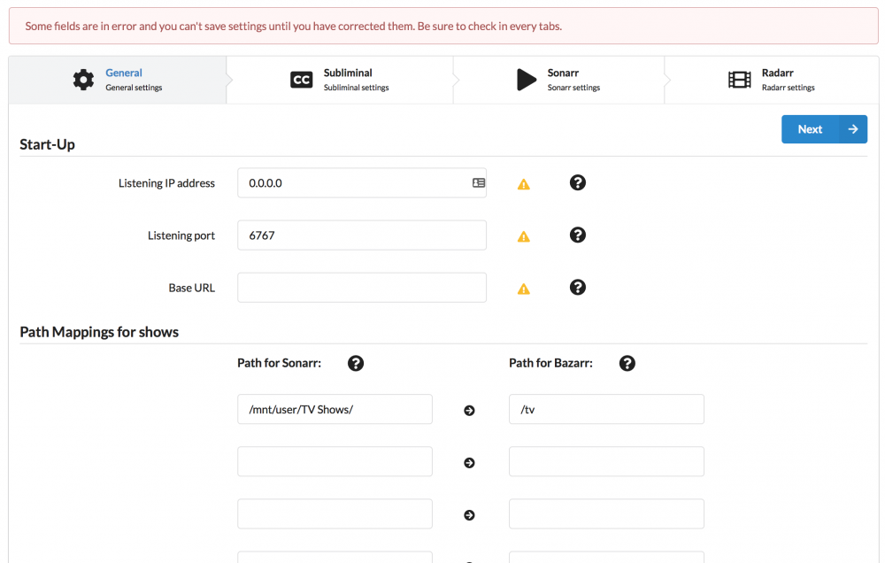Focus the Listening port input field
Image resolution: width=885 pixels, height=563 pixels.
click(362, 235)
